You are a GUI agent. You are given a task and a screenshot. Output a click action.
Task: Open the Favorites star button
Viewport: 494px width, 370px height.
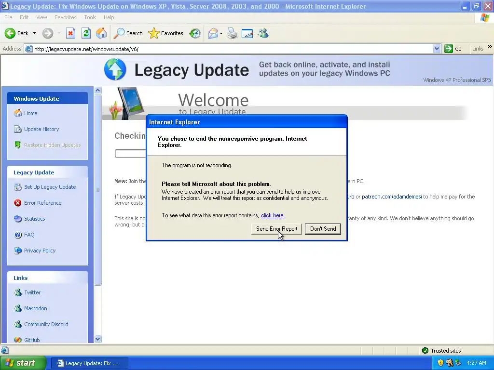coord(166,33)
